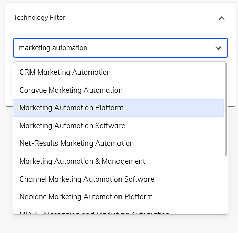Choose Marketing Automation Software option
238x233 pixels.
(x=118, y=126)
